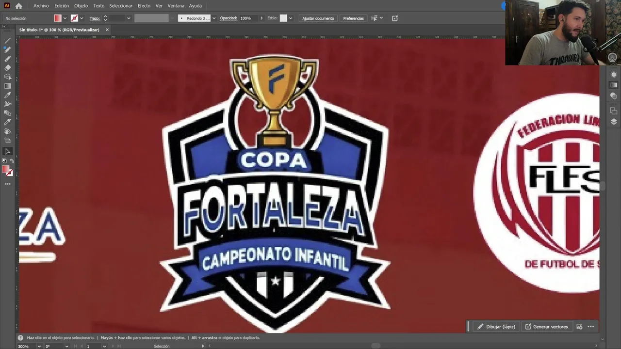This screenshot has width=621, height=349.
Task: Open the Efecto menu
Action: point(144,6)
